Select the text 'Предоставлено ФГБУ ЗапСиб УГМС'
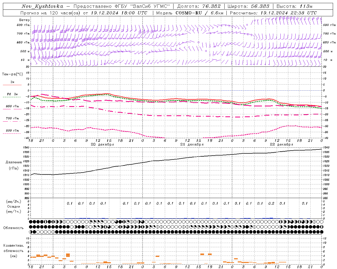 pyautogui.click(x=122, y=6)
